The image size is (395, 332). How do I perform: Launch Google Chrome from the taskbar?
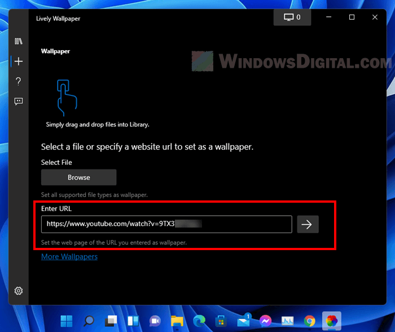pos(310,321)
